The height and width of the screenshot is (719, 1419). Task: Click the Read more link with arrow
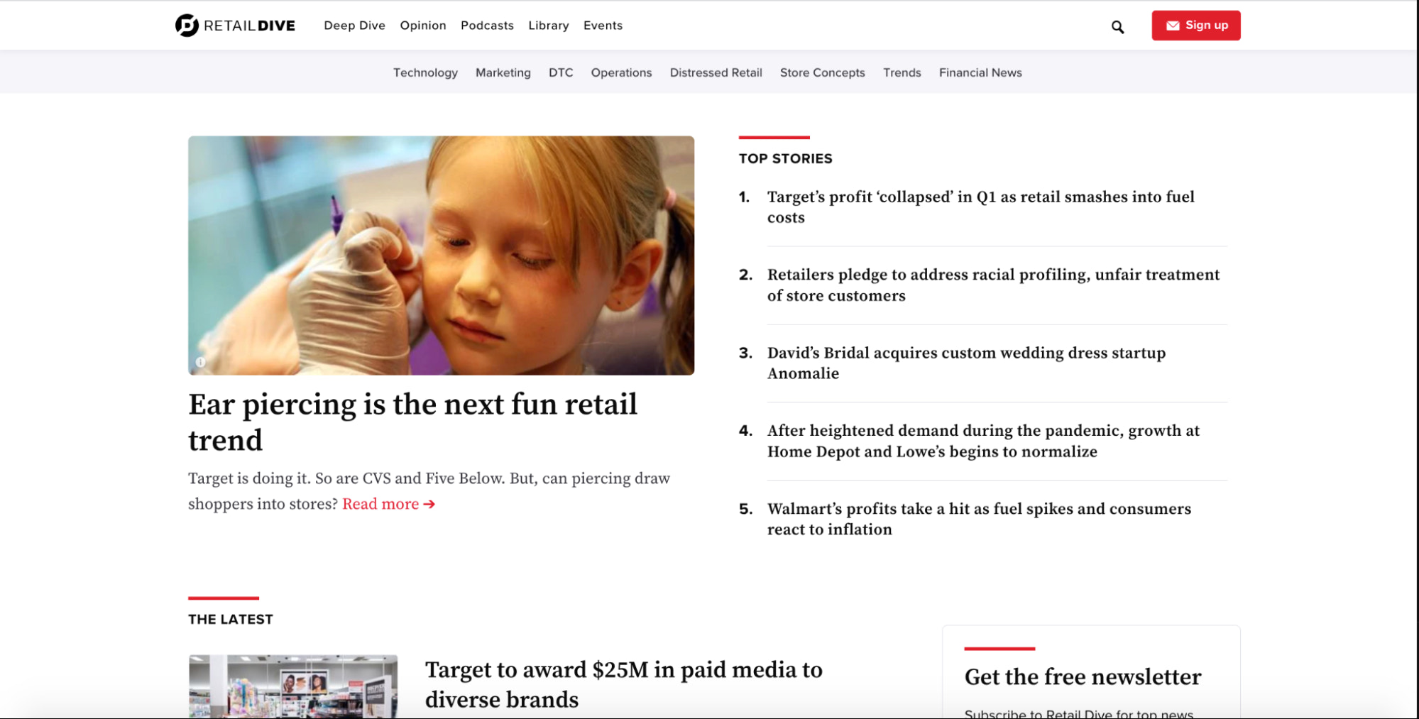point(388,504)
